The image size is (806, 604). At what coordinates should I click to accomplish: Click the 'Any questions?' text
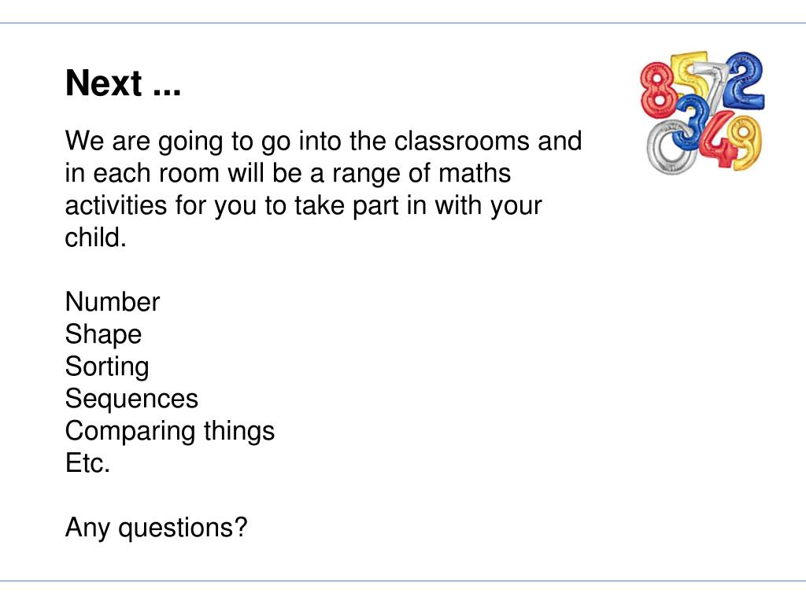pos(157,528)
